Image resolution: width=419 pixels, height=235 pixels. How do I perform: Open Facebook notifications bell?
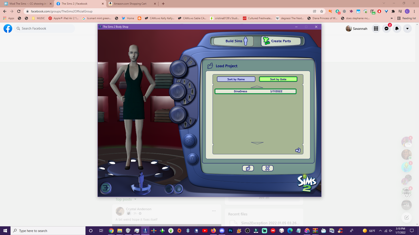[397, 29]
